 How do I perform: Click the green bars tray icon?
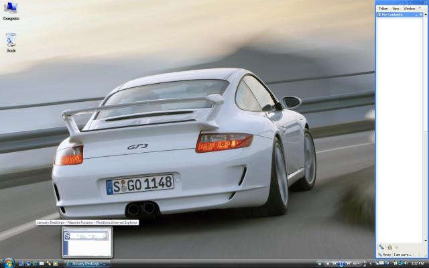coord(395,263)
